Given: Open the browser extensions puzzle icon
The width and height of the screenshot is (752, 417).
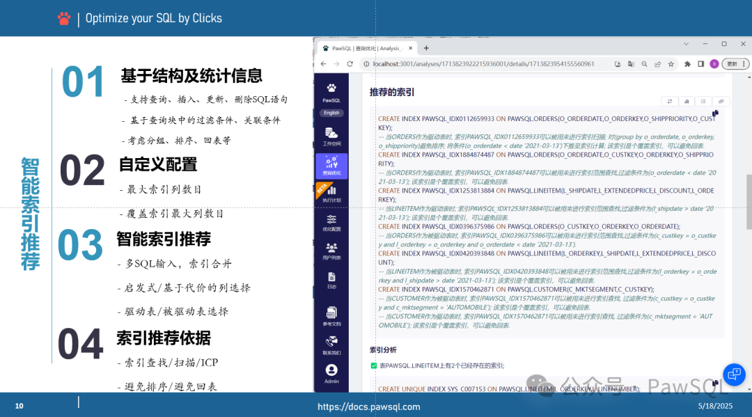Looking at the screenshot, I should (687, 64).
